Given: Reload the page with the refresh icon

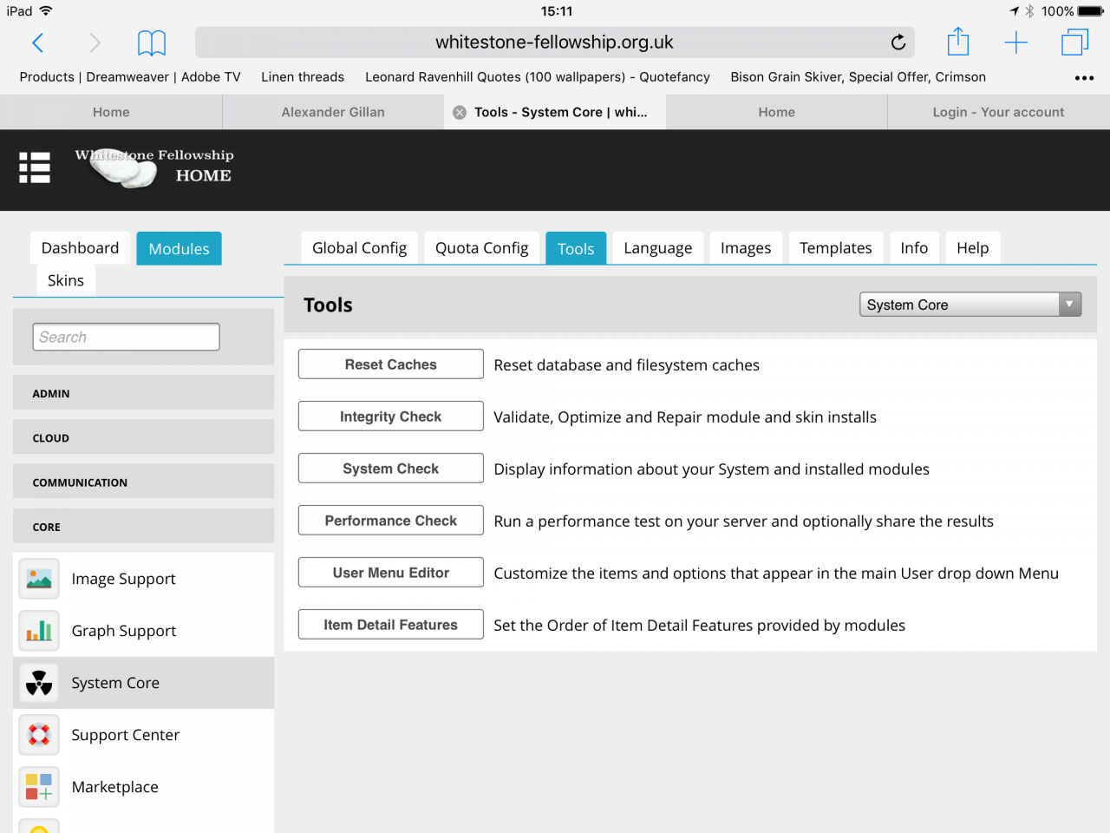Looking at the screenshot, I should (898, 42).
